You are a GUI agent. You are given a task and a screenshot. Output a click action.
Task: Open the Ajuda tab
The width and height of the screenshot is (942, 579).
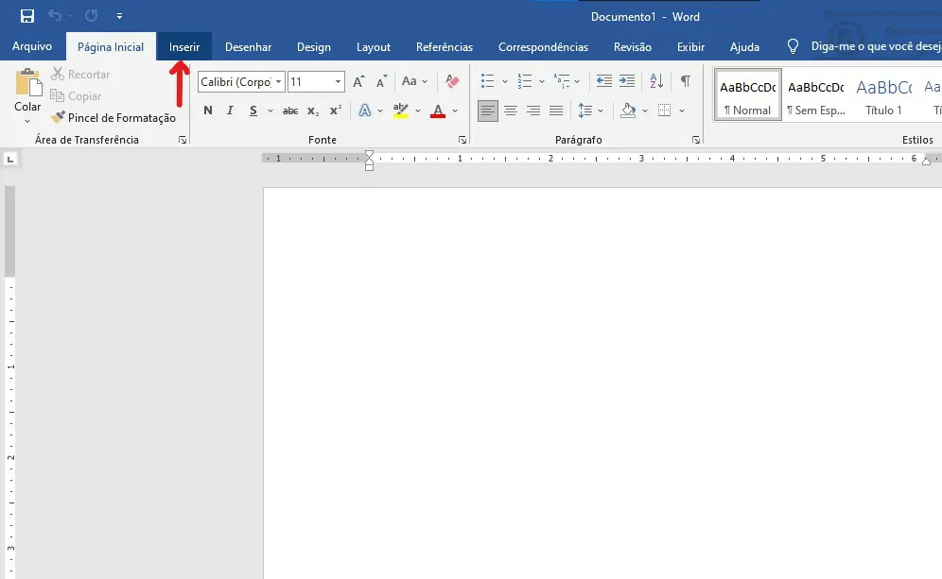coord(744,47)
